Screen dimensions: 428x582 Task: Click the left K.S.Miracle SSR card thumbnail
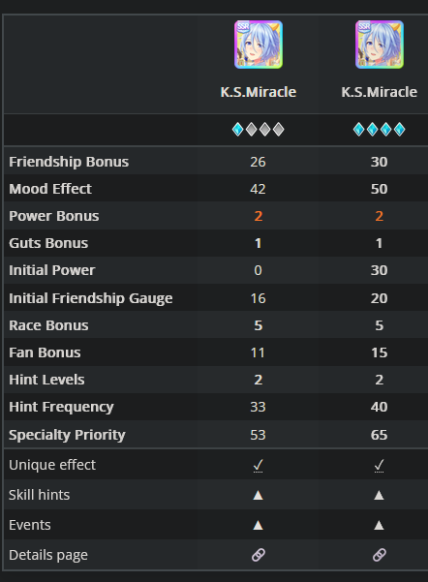pyautogui.click(x=259, y=45)
